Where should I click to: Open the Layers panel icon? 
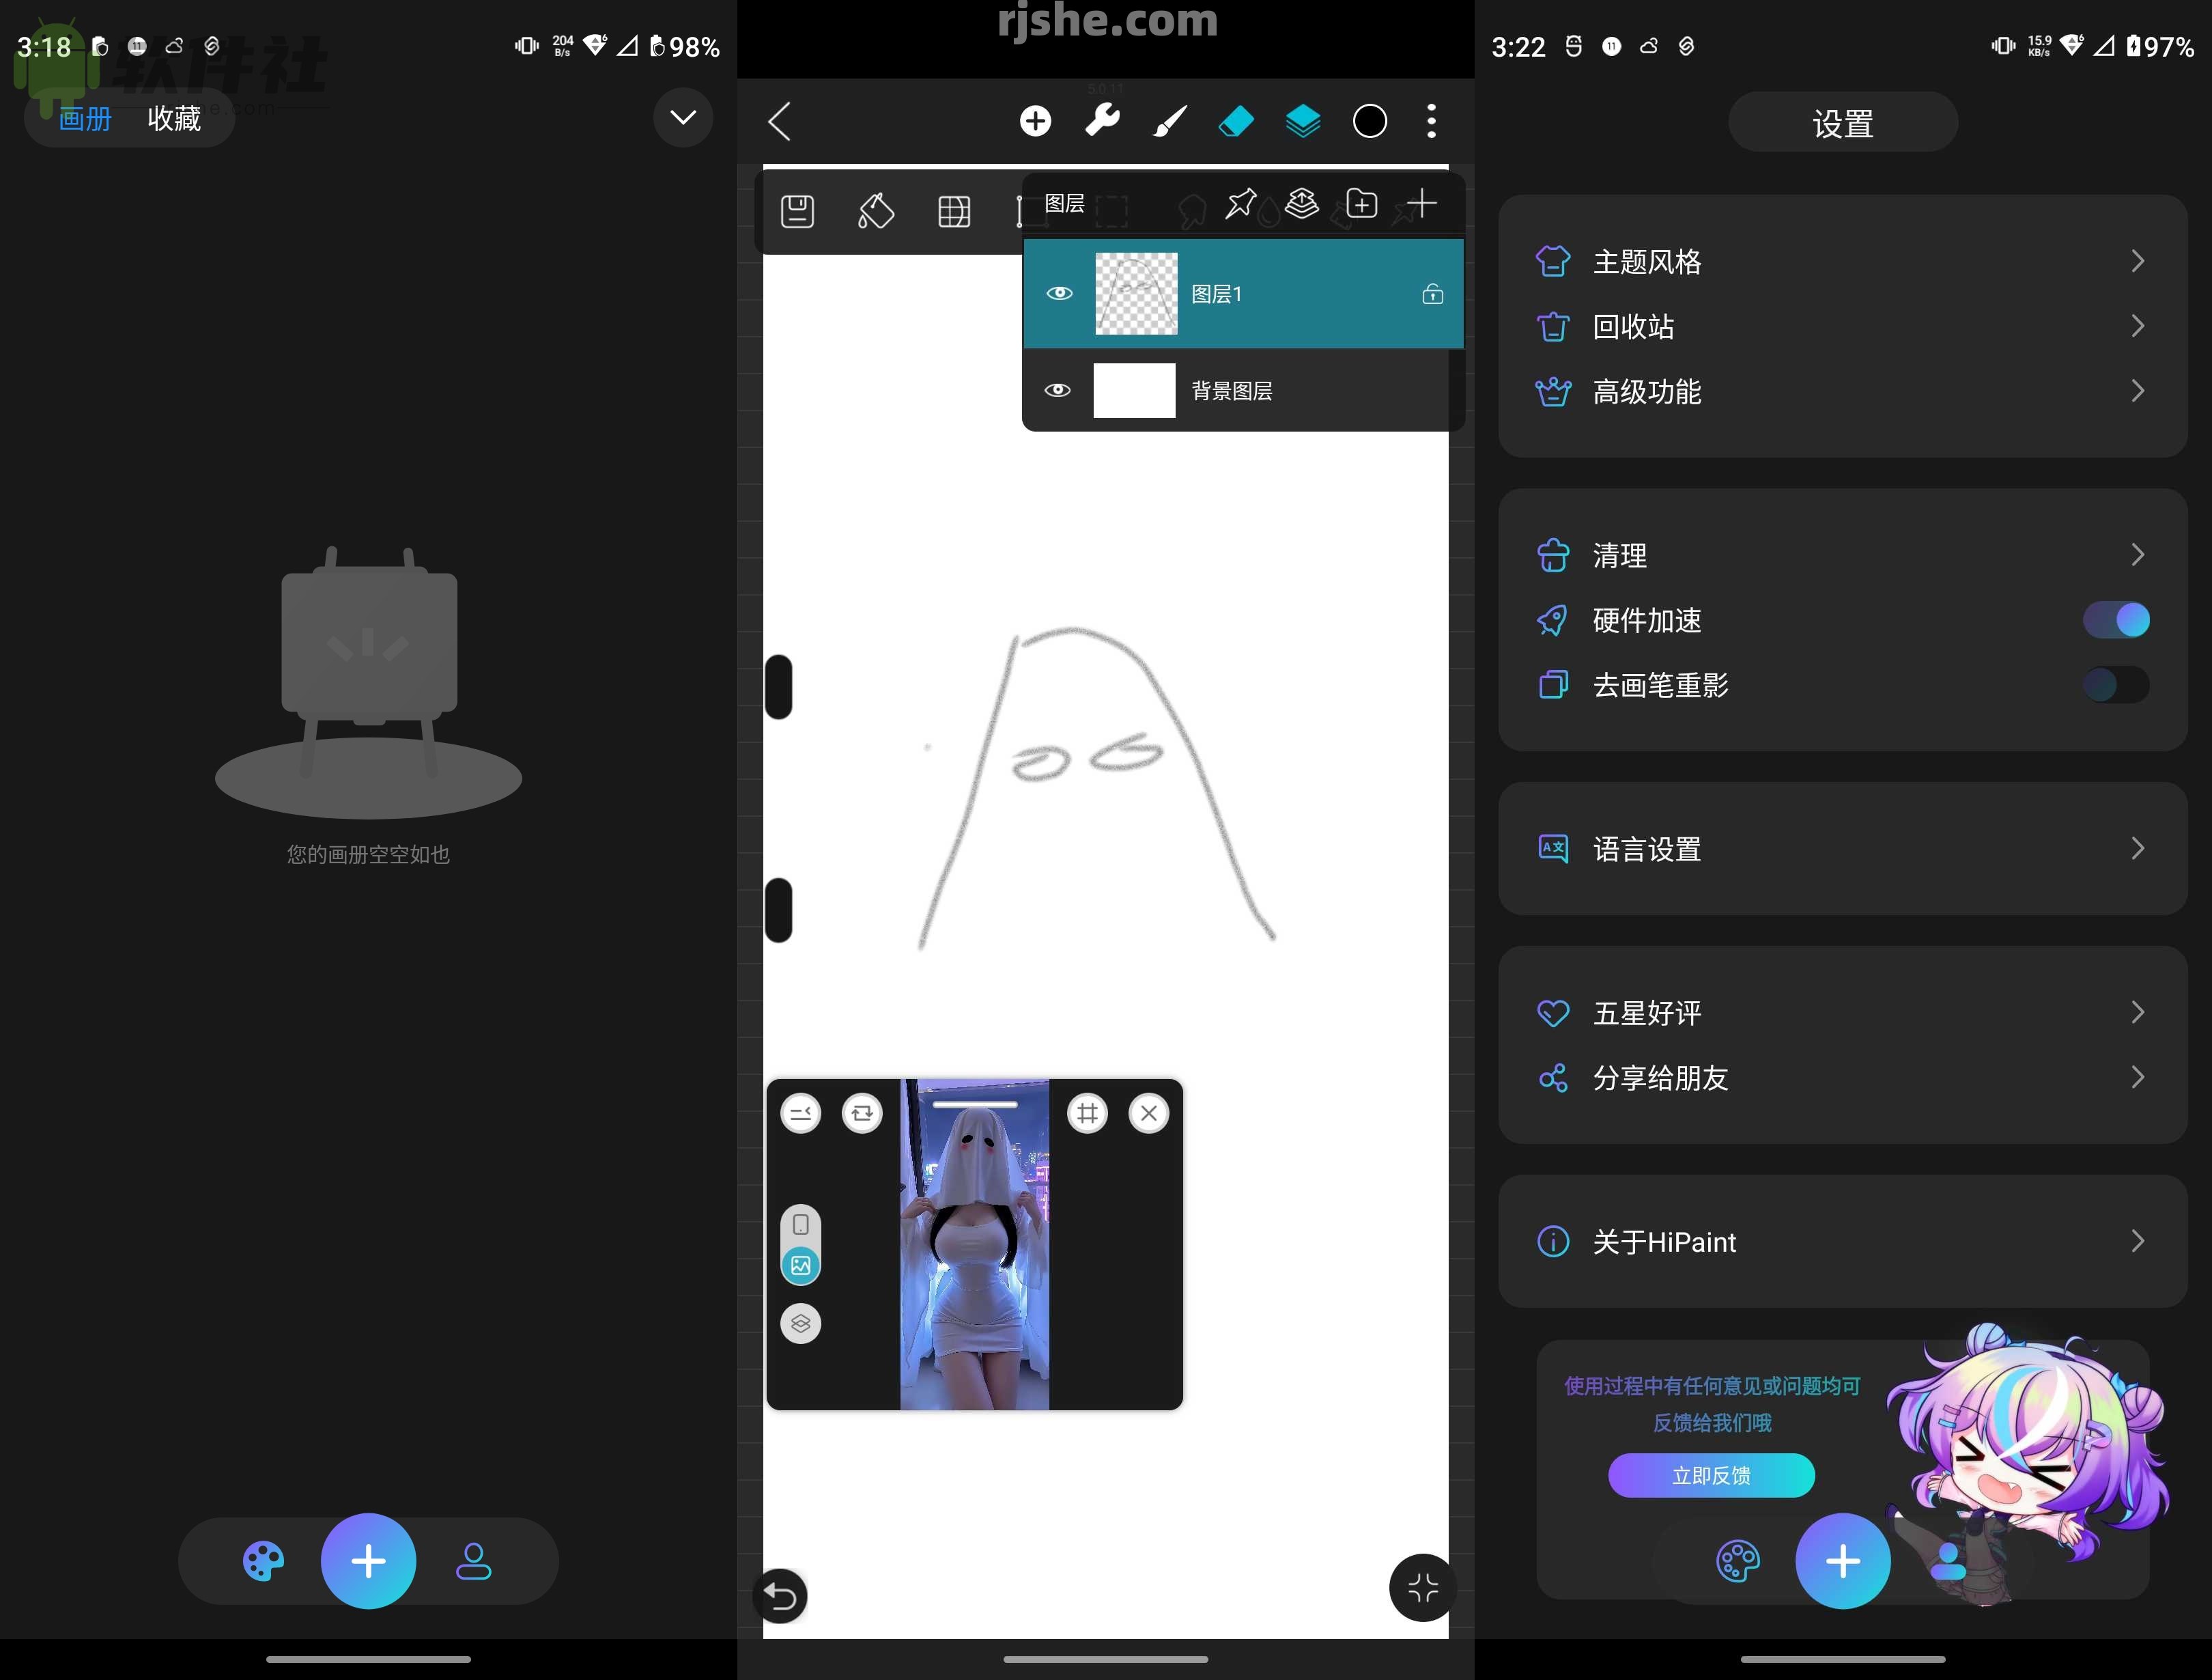1302,120
